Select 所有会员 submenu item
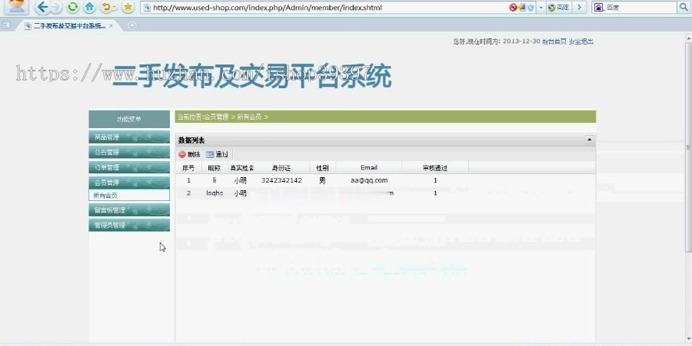The width and height of the screenshot is (692, 346). tap(129, 196)
